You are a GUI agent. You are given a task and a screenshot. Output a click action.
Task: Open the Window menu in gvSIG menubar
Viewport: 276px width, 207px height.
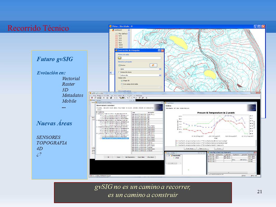point(99,96)
